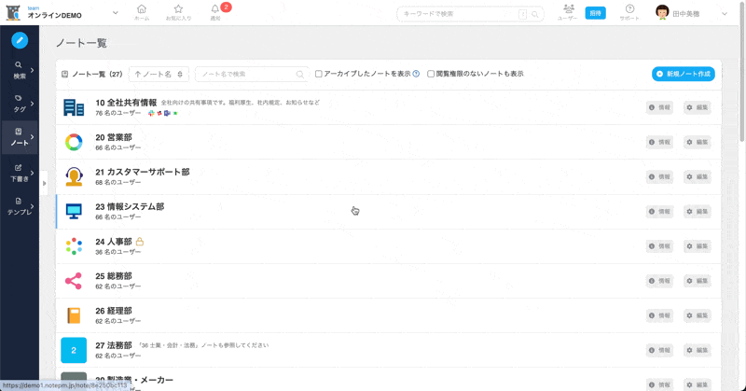Click the help icon beside archive option
Image resolution: width=746 pixels, height=391 pixels.
coord(416,74)
